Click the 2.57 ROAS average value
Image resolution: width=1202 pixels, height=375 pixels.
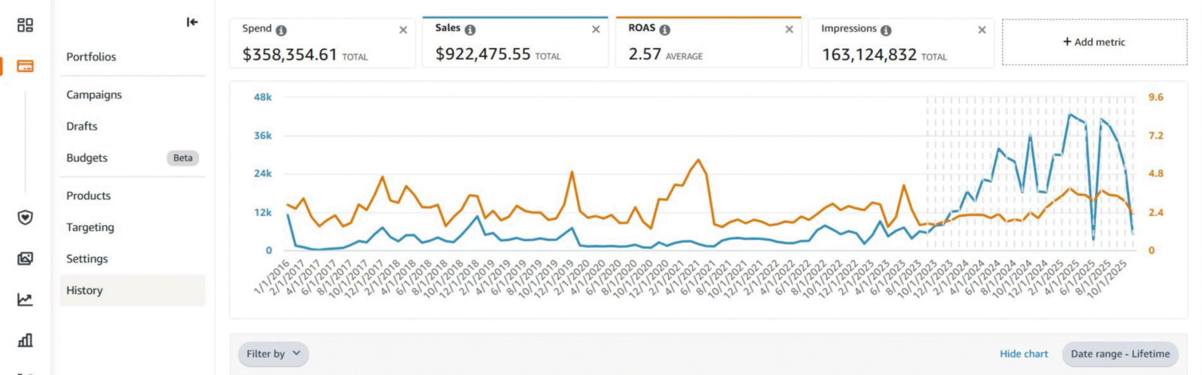[645, 54]
